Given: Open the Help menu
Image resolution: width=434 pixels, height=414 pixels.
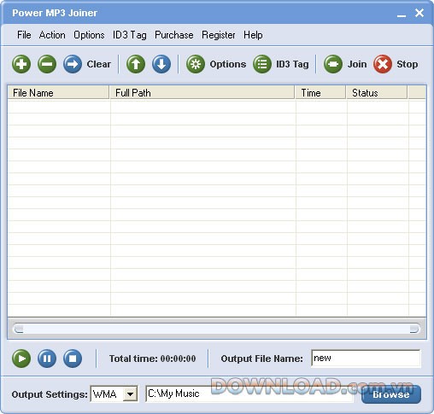Looking at the screenshot, I should pyautogui.click(x=253, y=35).
